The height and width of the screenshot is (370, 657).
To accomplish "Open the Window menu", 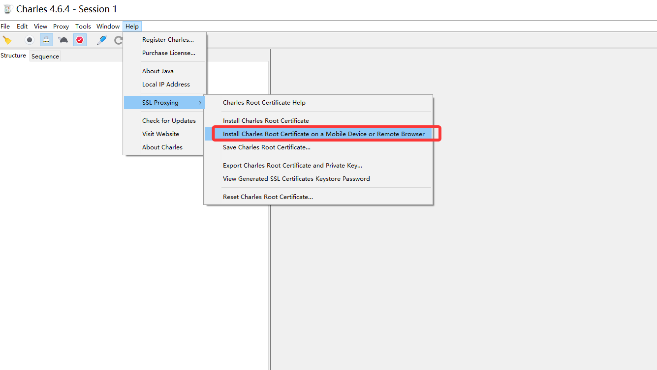I will point(108,27).
